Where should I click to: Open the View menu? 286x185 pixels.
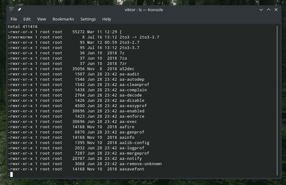[x=42, y=19]
